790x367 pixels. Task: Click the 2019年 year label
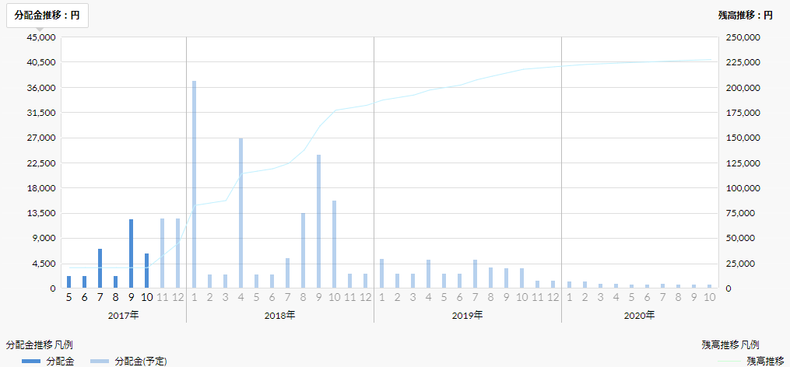pos(468,316)
